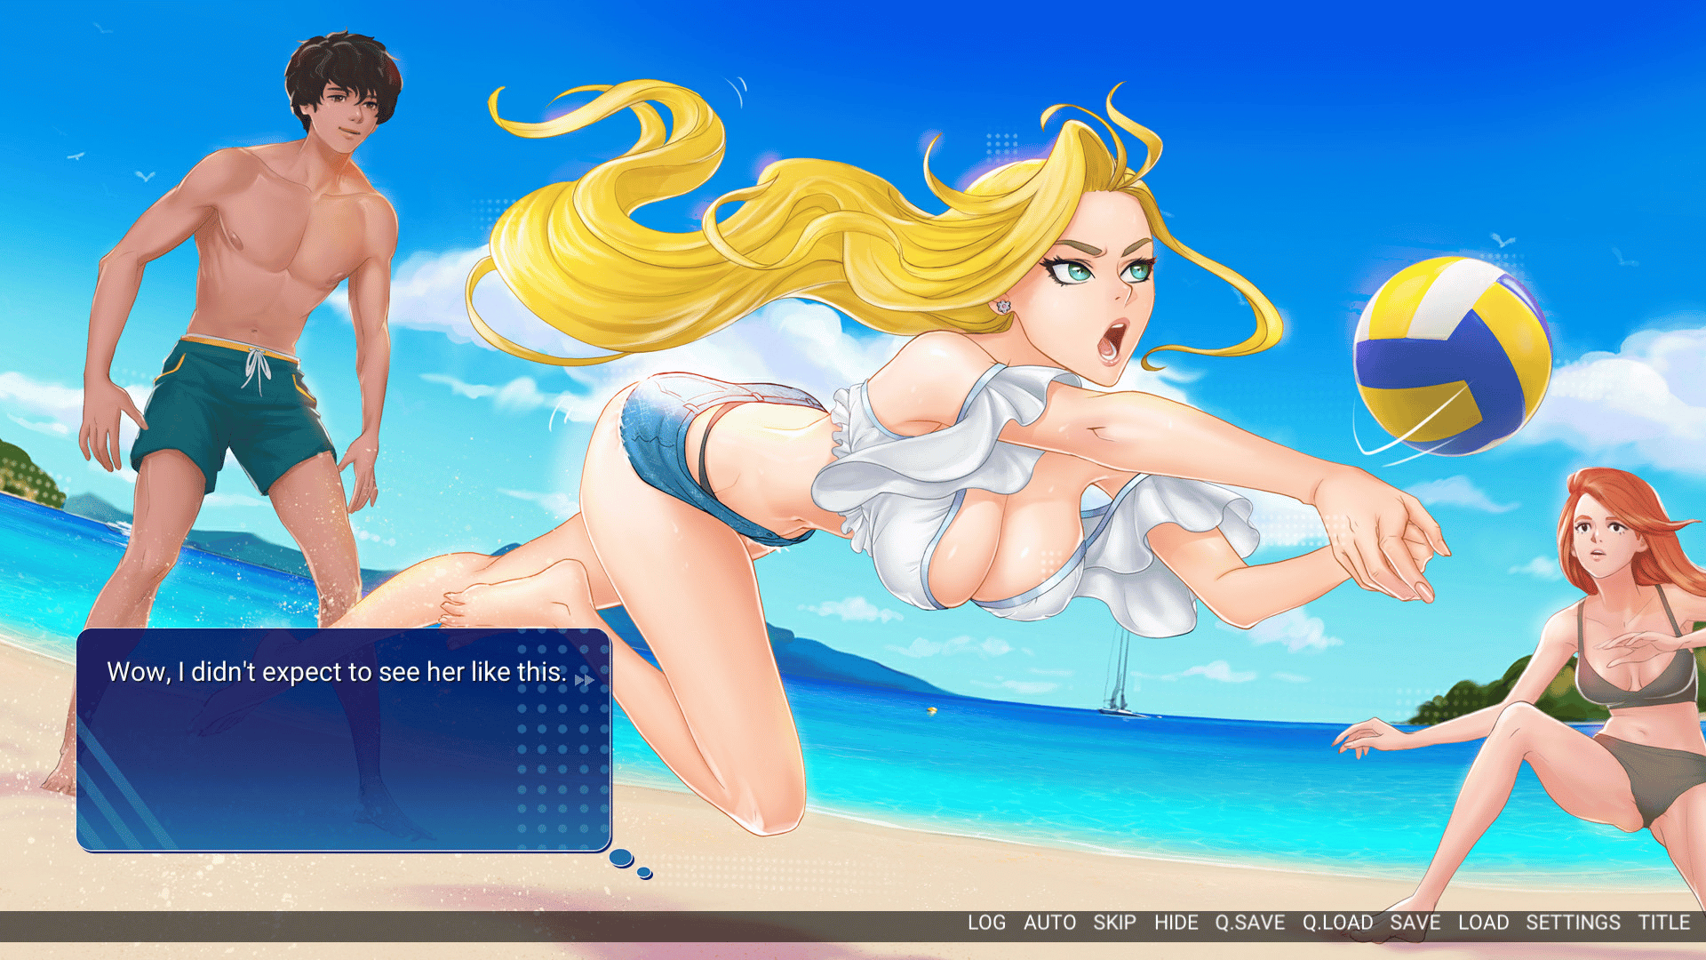Viewport: 1706px width, 960px height.
Task: Click the yellow and blue volleyball
Action: [1451, 356]
